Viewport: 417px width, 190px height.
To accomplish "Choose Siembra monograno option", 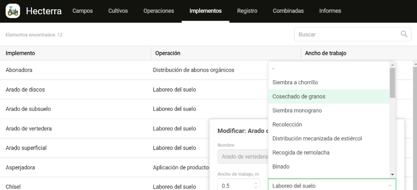I will pyautogui.click(x=329, y=110).
